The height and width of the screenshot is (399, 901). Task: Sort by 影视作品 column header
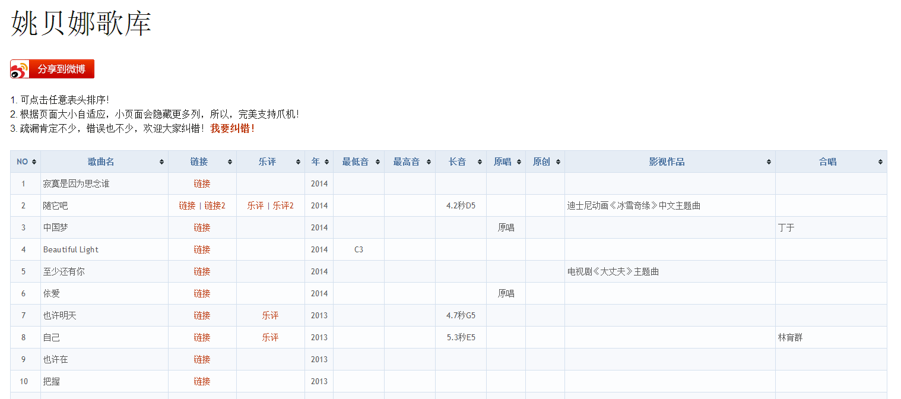667,161
